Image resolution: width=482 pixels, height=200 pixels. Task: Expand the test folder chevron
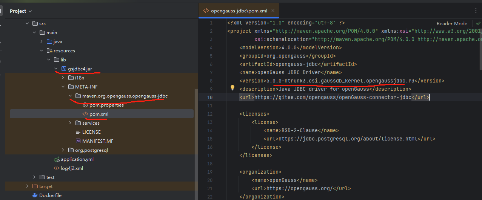click(34, 177)
